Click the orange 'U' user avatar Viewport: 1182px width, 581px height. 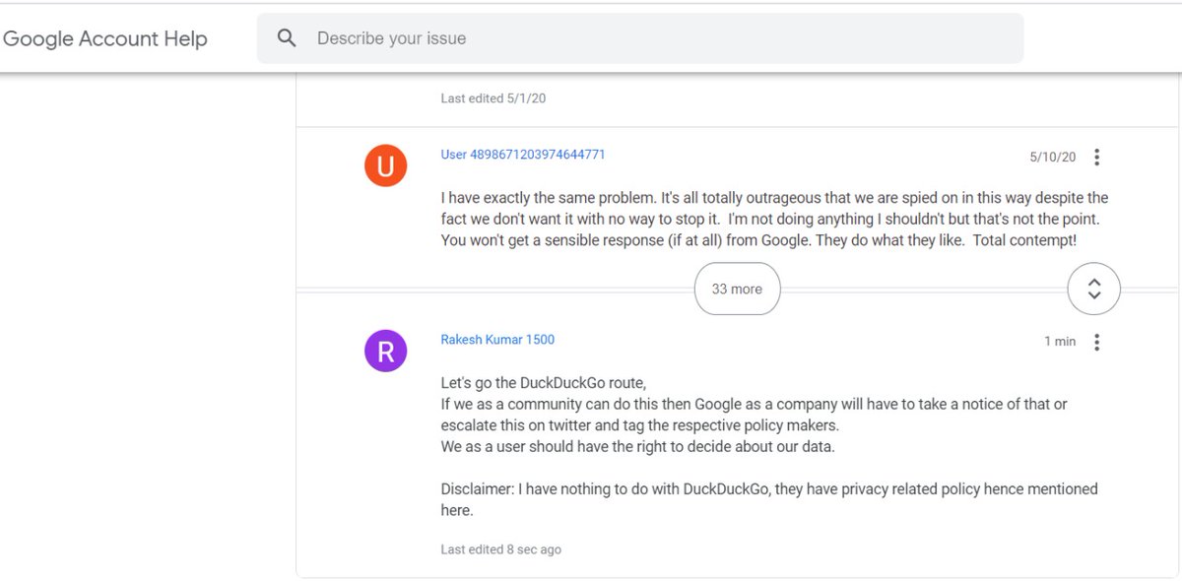pyautogui.click(x=386, y=165)
